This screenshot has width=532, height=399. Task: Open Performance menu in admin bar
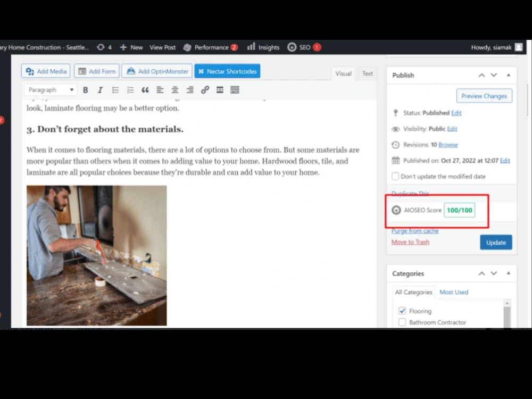211,47
